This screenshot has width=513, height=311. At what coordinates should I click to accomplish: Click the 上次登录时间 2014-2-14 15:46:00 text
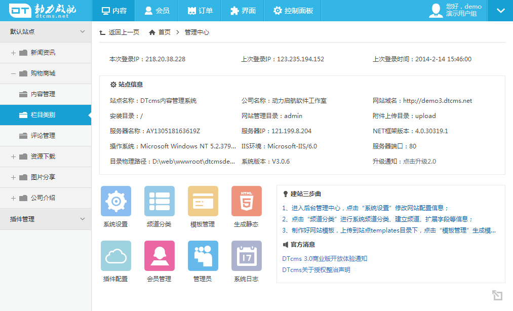pos(422,59)
